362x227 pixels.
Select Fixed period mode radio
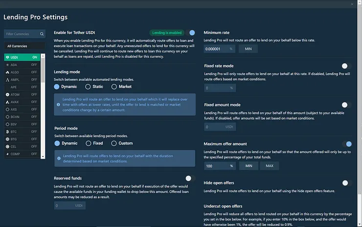coord(89,143)
